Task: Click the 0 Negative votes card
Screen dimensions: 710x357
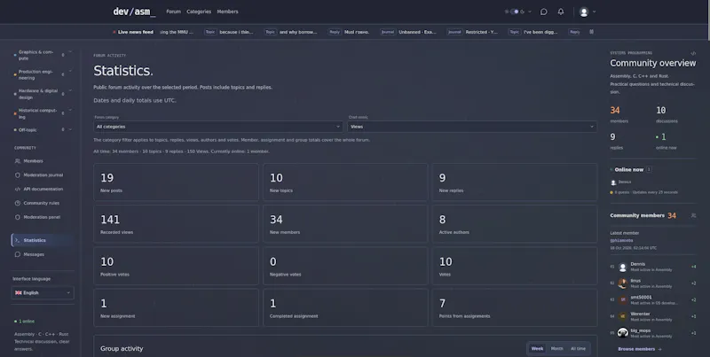Action: pos(345,266)
